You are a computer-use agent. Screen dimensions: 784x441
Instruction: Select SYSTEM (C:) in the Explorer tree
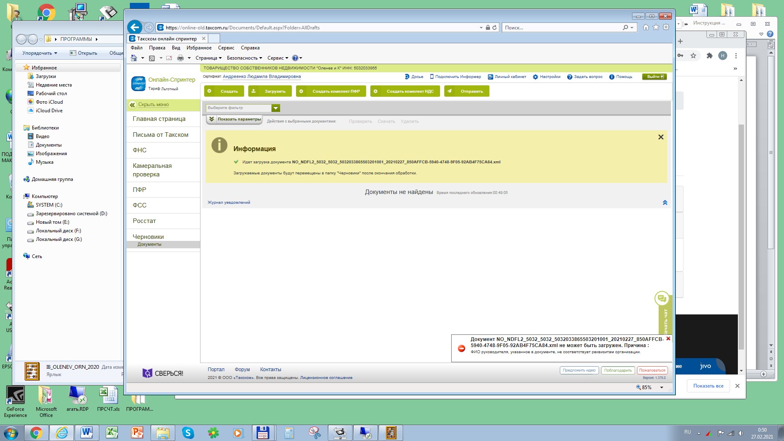coord(49,205)
